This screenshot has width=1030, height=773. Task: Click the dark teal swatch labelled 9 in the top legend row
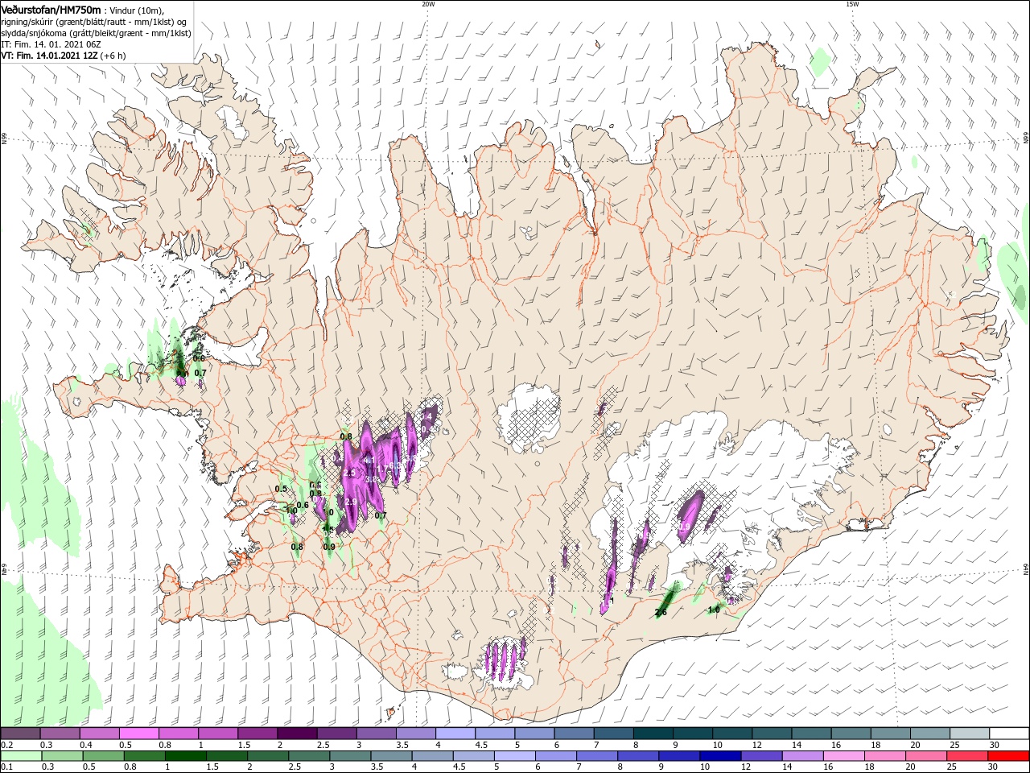(692, 734)
